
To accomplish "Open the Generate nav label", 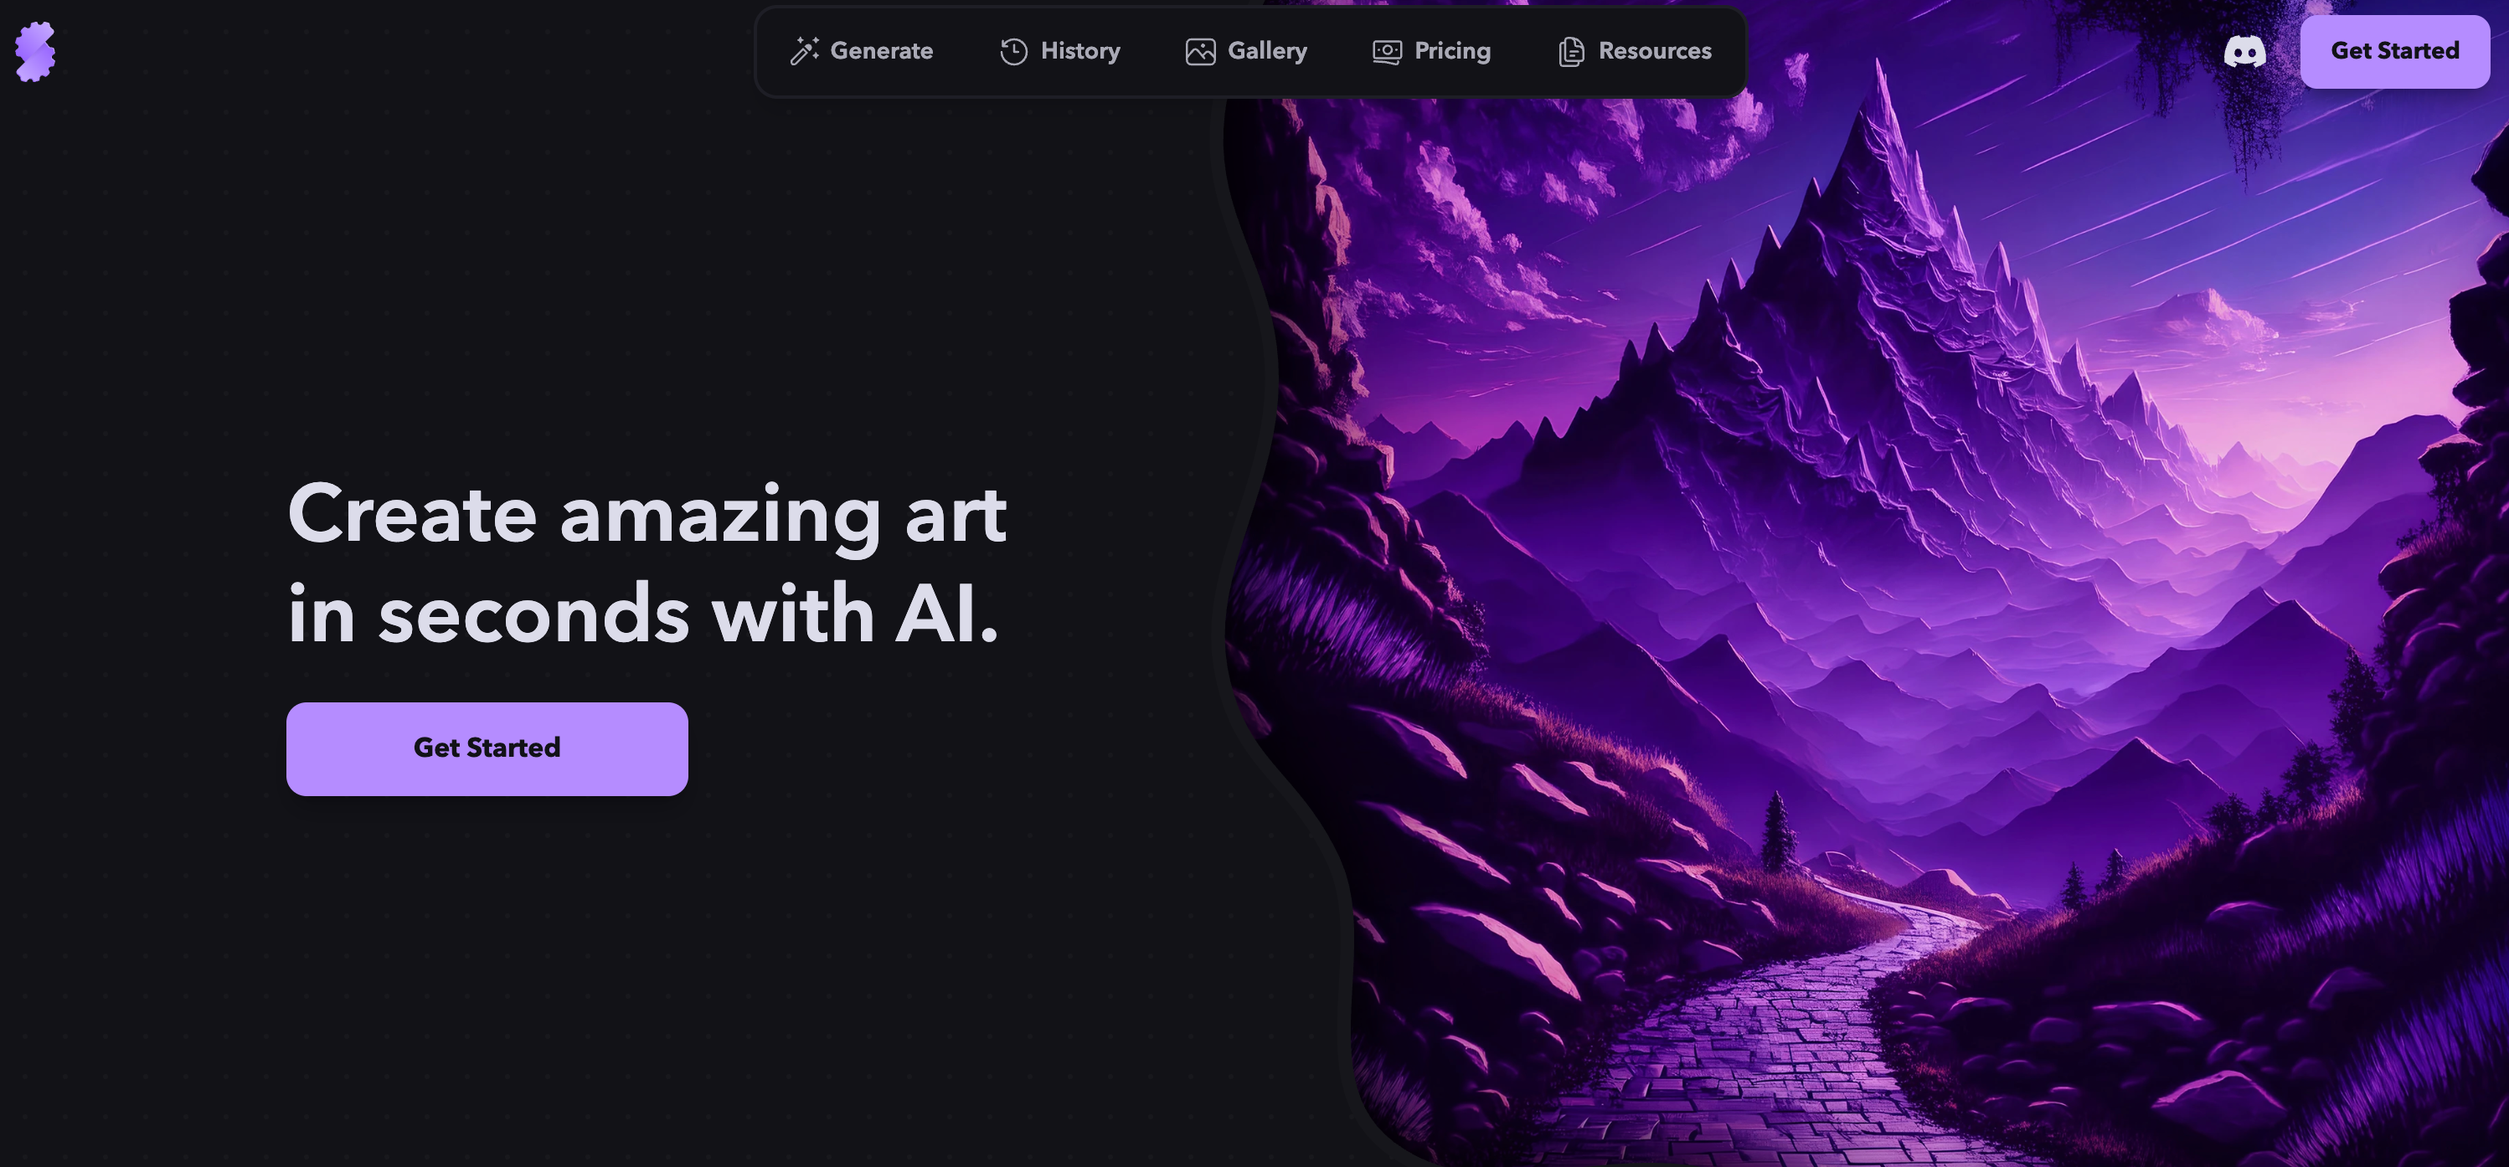I will 882,50.
